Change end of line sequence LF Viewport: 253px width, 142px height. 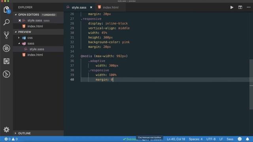[x=221, y=139]
